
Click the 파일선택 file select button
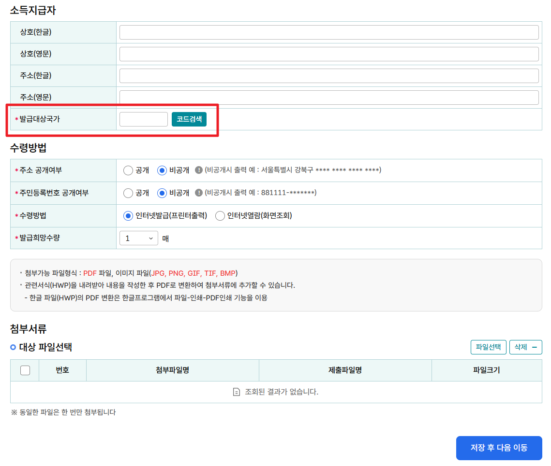coord(488,347)
